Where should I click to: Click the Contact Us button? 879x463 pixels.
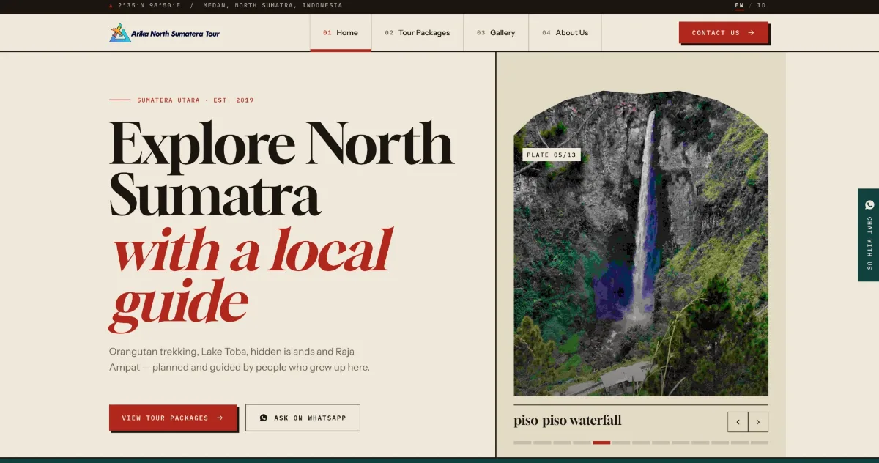click(x=723, y=32)
